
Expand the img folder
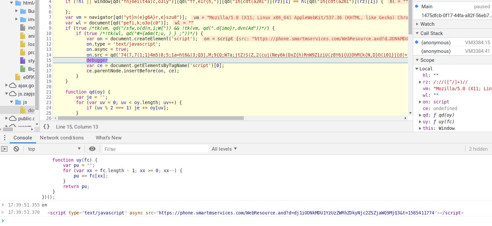point(17,19)
